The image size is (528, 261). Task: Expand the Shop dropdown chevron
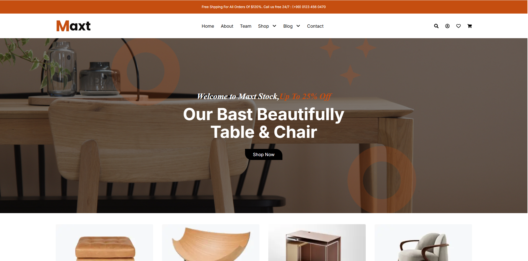[x=274, y=26]
